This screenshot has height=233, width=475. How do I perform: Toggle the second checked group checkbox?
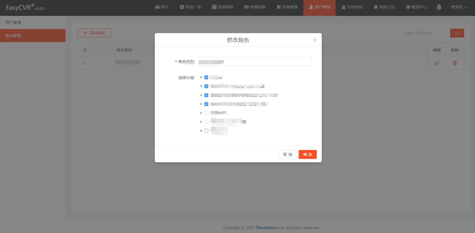[206, 86]
